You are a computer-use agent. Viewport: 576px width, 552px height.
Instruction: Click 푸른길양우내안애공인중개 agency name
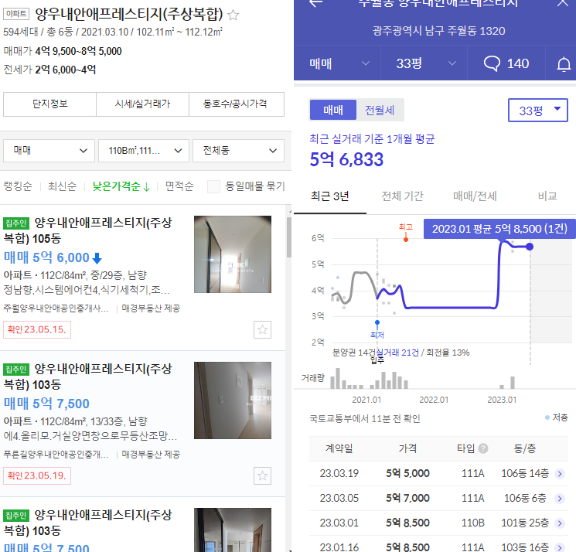pyautogui.click(x=56, y=455)
